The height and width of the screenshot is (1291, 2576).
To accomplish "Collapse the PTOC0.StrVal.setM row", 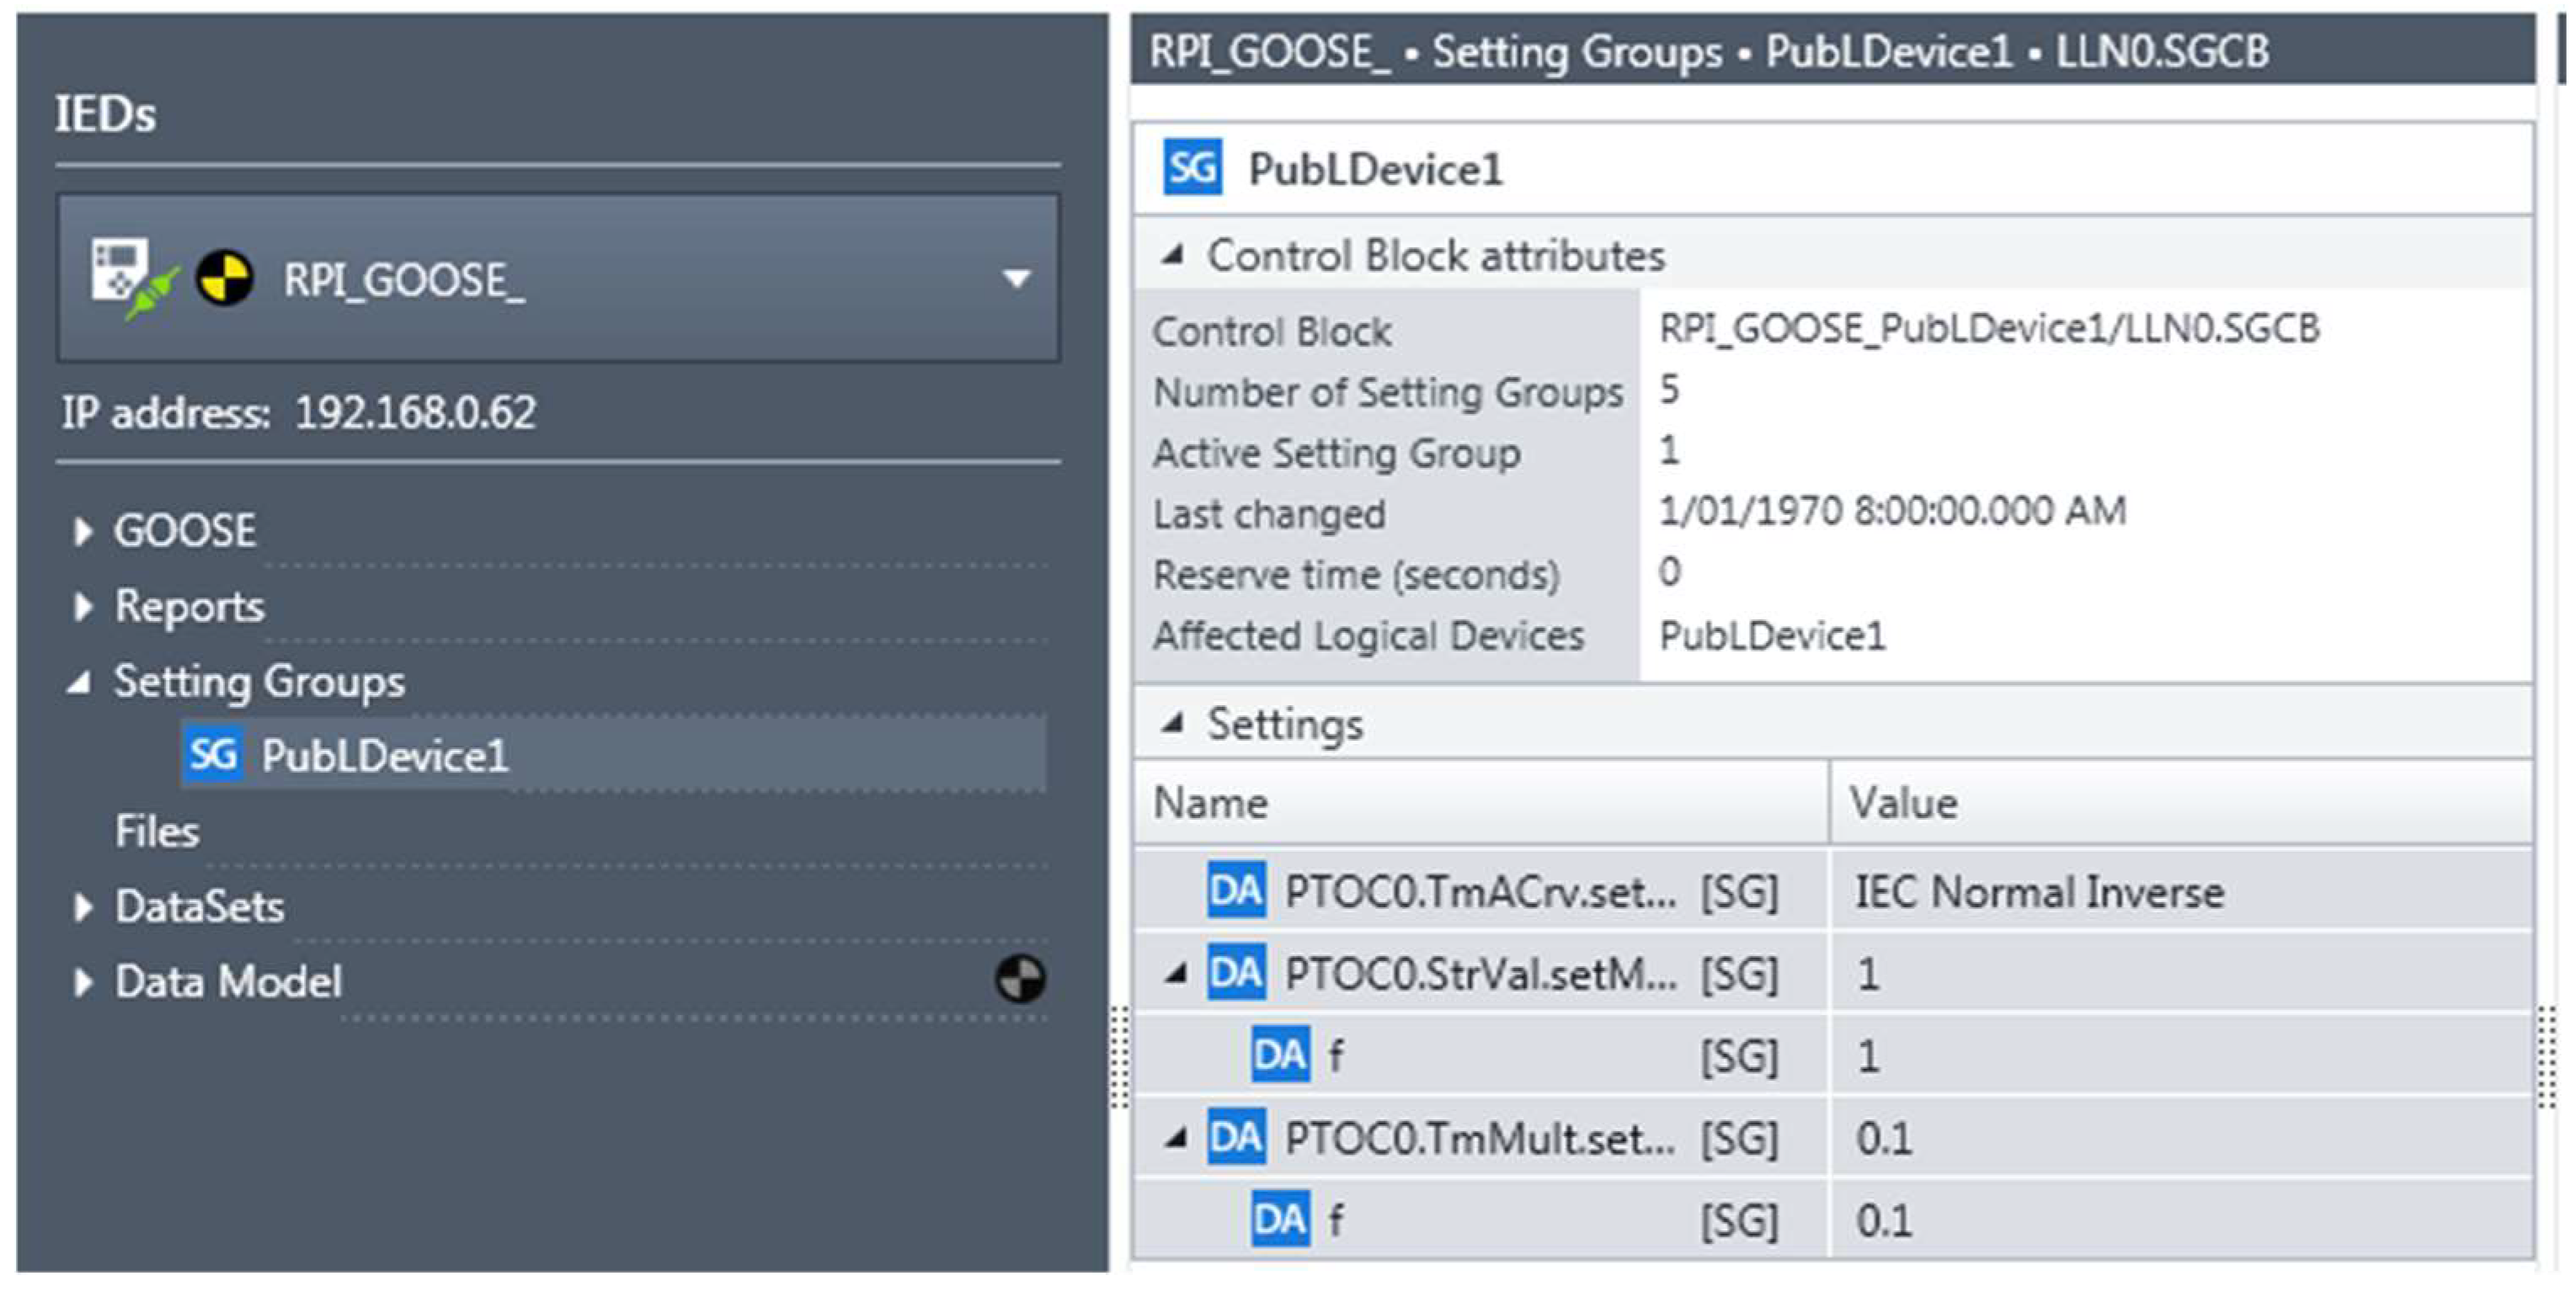I will point(1177,973).
